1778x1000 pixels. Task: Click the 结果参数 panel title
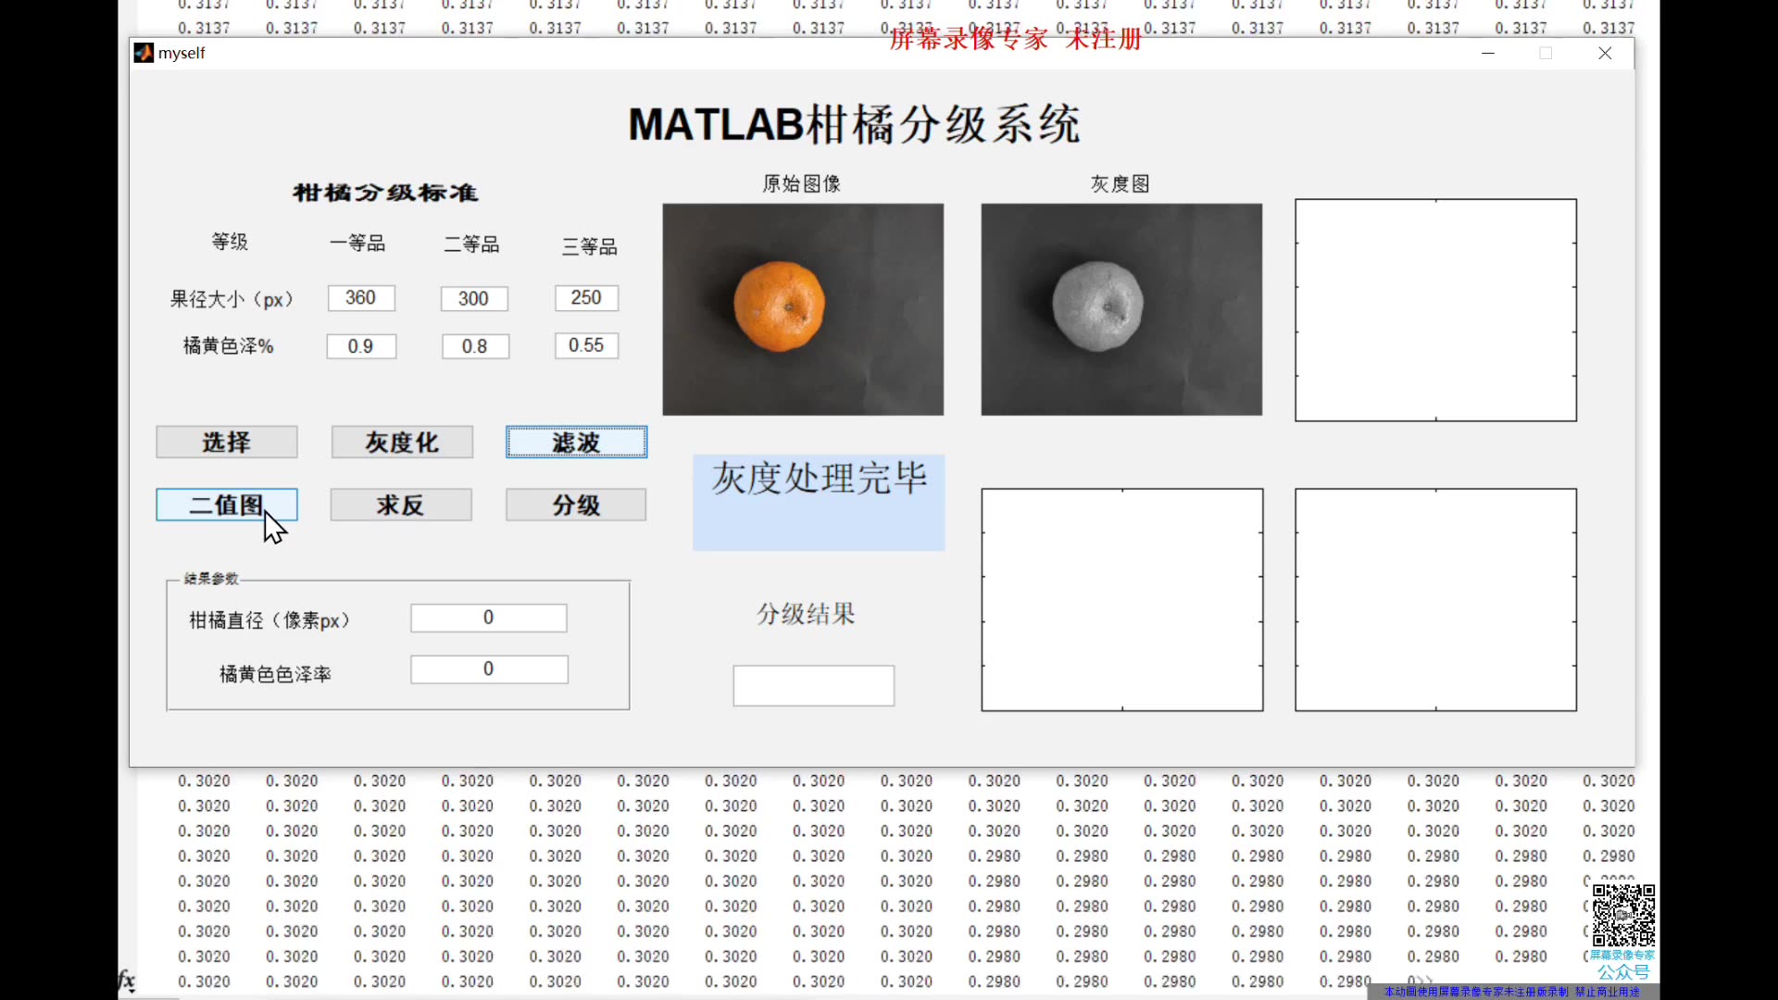[x=211, y=579]
